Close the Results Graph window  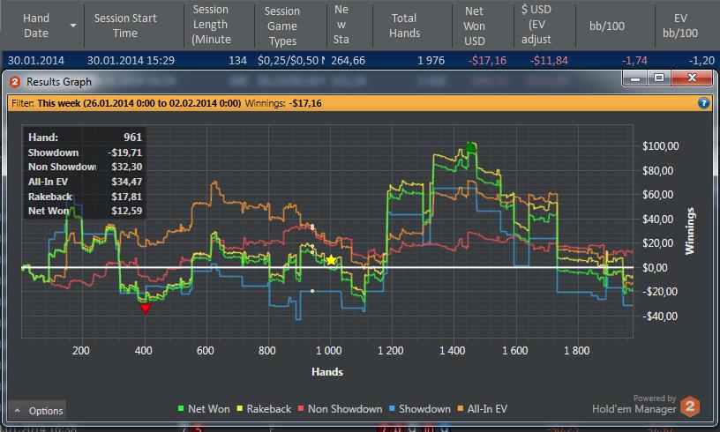(692, 78)
